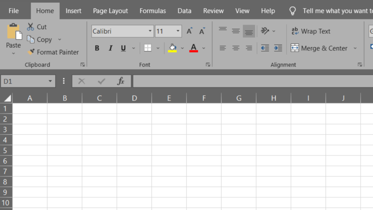
Task: Click the Borders grid icon
Action: click(x=148, y=48)
